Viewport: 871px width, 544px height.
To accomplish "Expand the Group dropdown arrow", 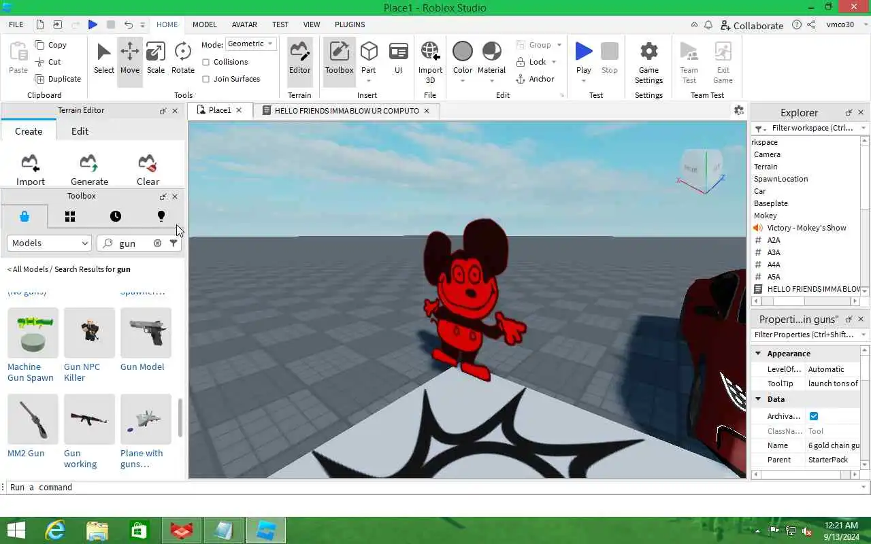I will coord(559,45).
